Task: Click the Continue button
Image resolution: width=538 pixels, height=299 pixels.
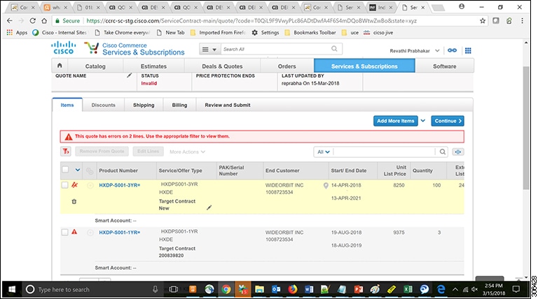Action: point(448,121)
